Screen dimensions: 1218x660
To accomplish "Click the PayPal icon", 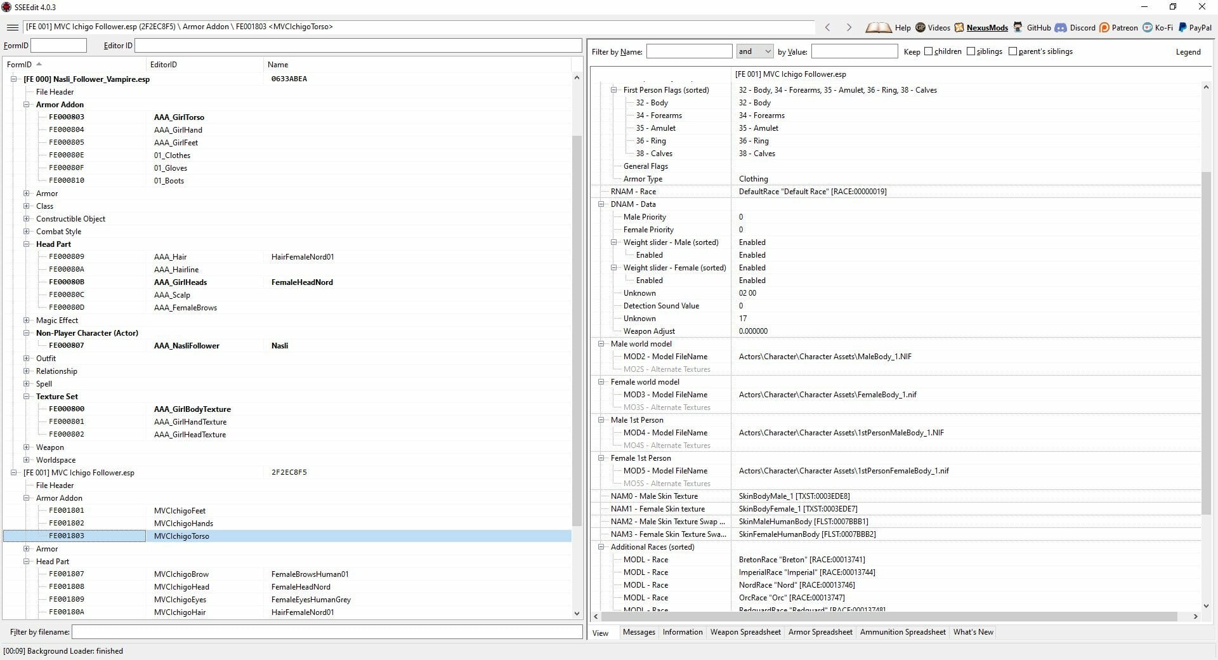I will (x=1182, y=27).
